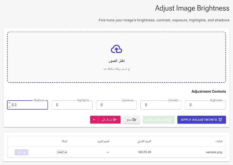Click the الحالة column header
The height and width of the screenshot is (165, 233).
point(65,141)
